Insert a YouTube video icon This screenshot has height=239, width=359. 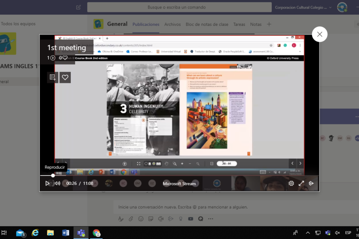tap(190, 219)
